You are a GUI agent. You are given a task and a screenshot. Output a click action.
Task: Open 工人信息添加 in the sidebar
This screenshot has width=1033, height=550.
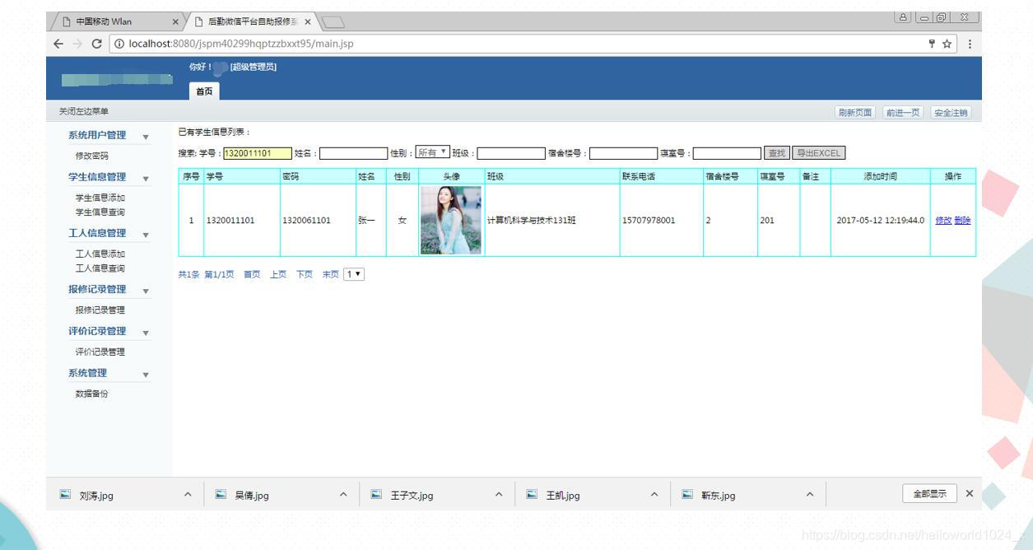coord(100,254)
